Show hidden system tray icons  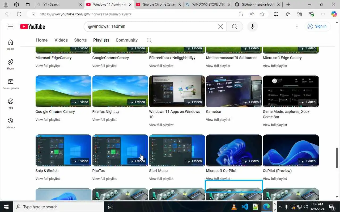[280, 207]
